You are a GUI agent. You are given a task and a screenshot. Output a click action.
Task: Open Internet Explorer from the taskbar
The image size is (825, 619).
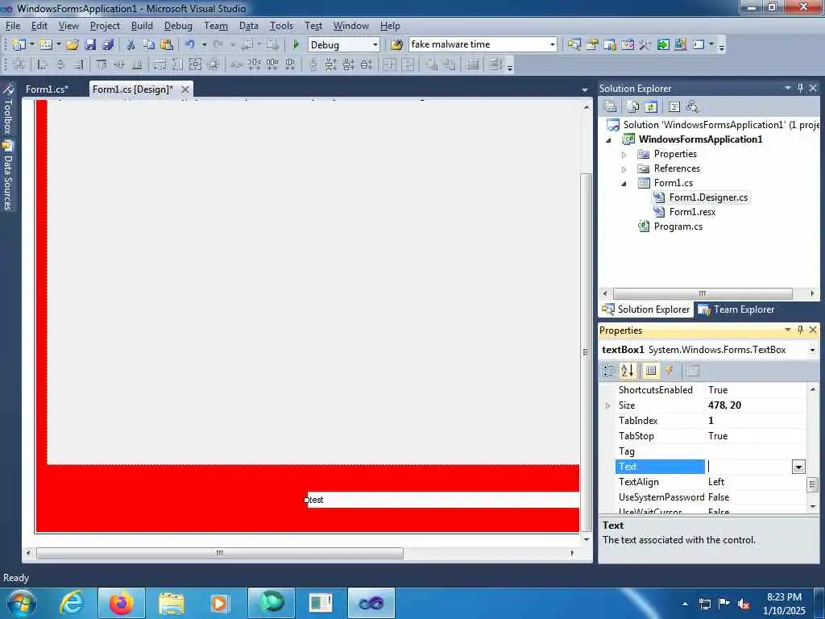point(72,603)
